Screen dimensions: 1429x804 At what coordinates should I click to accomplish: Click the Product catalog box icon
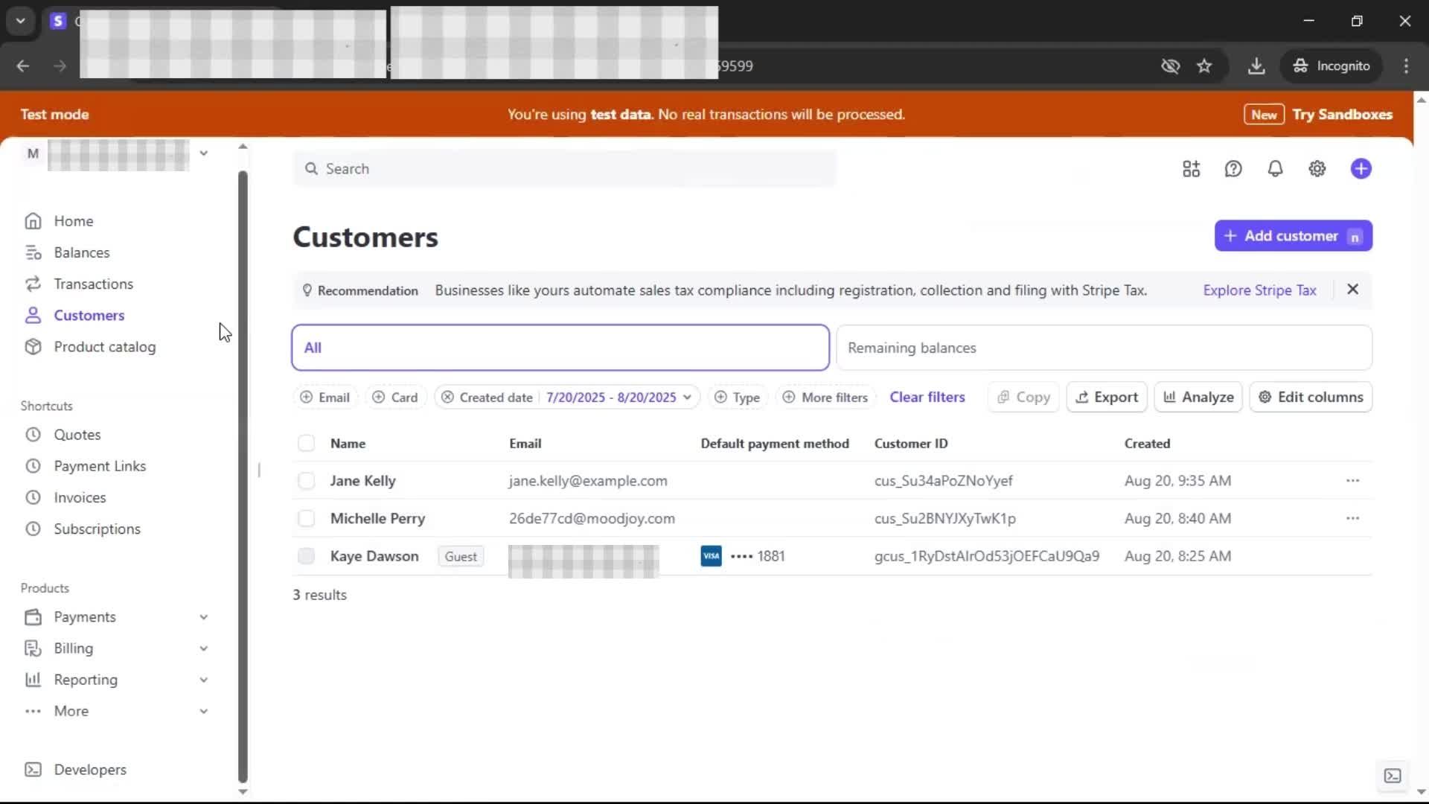pyautogui.click(x=33, y=347)
